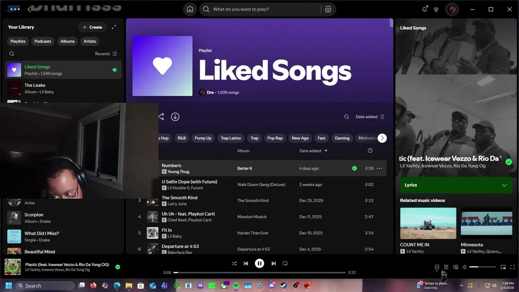Image resolution: width=519 pixels, height=292 pixels.
Task: Open Browse icon in search bar
Action: point(328,9)
